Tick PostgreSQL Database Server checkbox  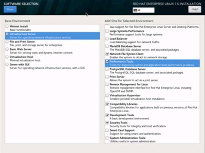(107, 69)
